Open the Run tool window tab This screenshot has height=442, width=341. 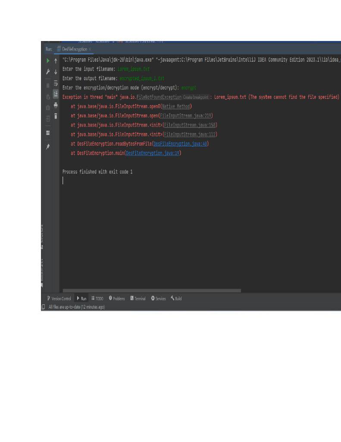coord(81,299)
